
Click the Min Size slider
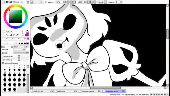pos(20,50)
